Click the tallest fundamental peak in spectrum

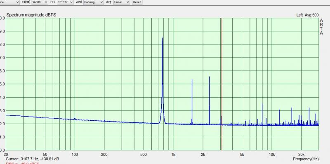pyautogui.click(x=163, y=63)
